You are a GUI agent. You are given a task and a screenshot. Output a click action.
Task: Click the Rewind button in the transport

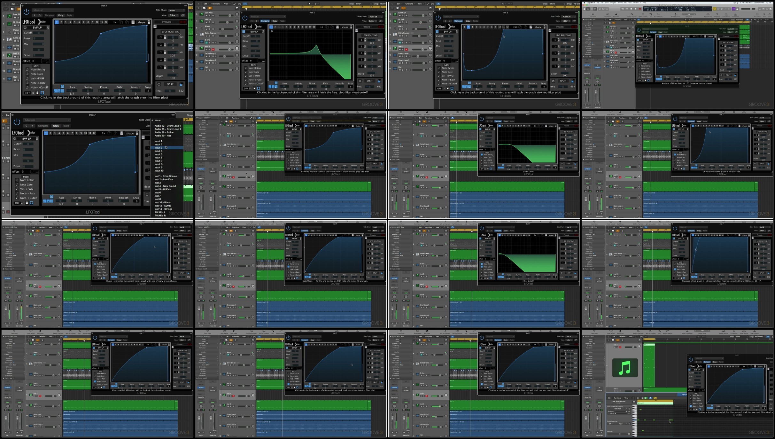(x=623, y=9)
